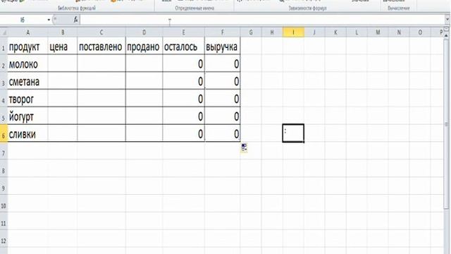The height and width of the screenshot is (254, 451).
Task: Select column F header
Action: click(223, 32)
